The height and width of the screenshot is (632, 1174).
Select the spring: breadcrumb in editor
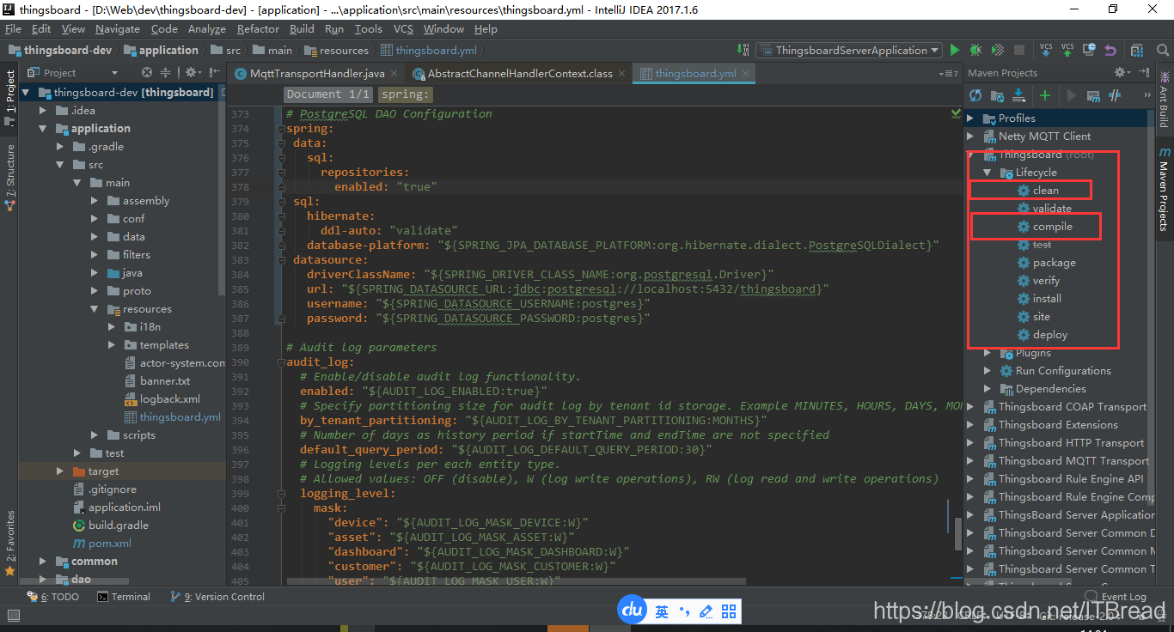point(404,94)
